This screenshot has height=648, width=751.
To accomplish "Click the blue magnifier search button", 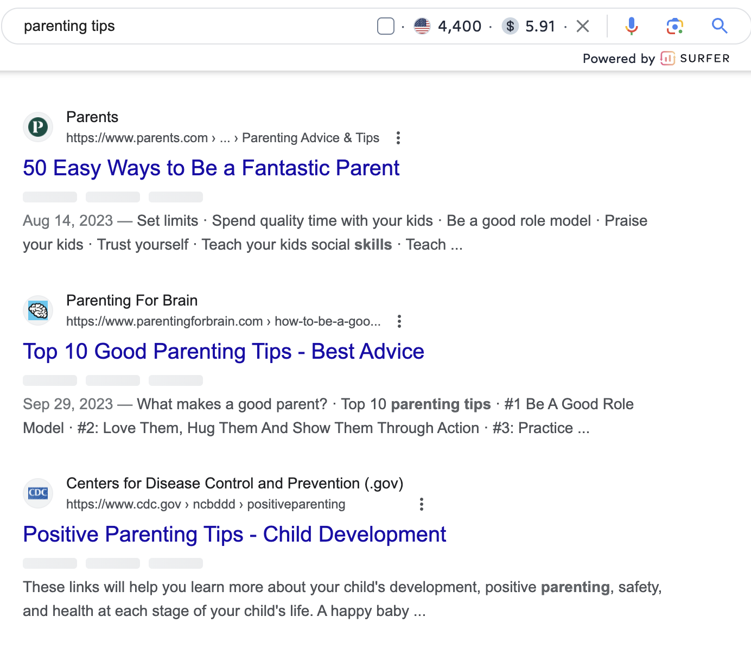I will coord(720,26).
